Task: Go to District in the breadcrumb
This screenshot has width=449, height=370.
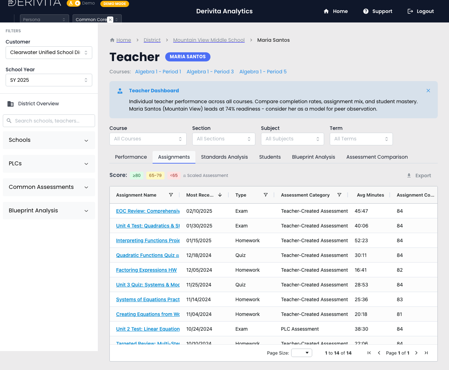Action: pyautogui.click(x=152, y=40)
